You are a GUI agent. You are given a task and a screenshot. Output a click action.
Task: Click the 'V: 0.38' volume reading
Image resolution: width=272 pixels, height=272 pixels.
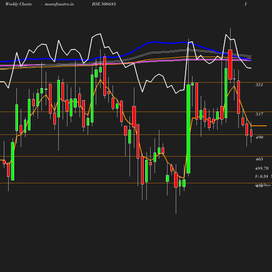pos(262,176)
